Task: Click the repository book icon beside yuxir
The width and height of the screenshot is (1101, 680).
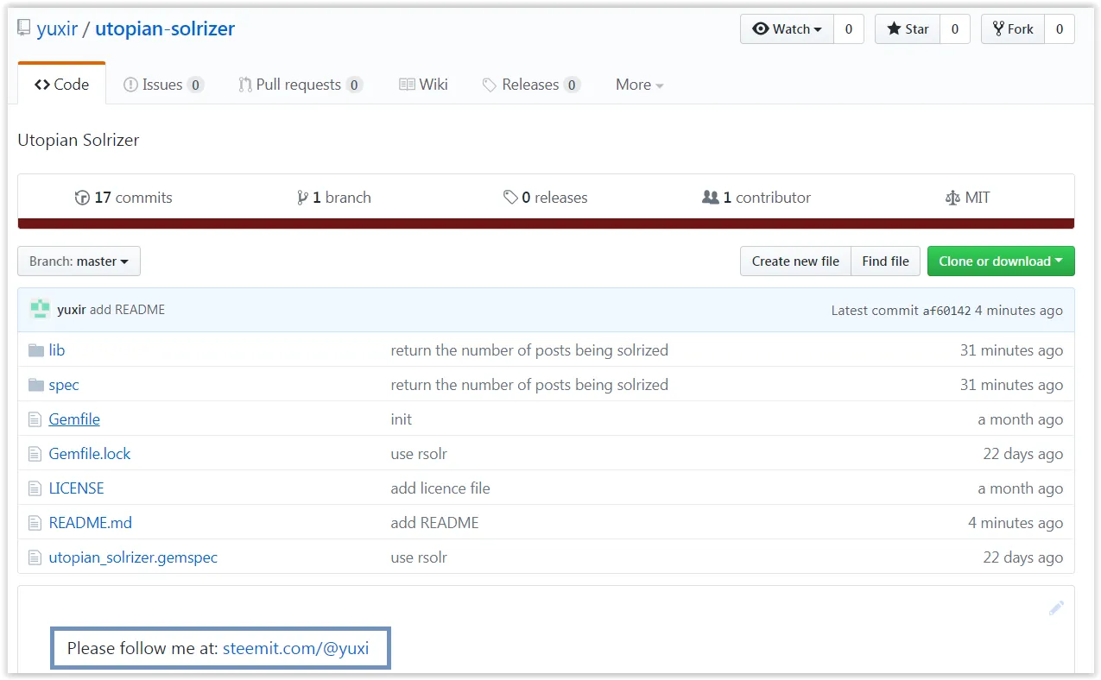Action: coord(24,28)
